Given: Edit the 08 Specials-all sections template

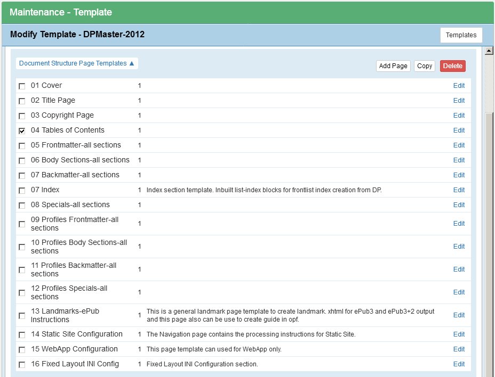Looking at the screenshot, I should pos(459,204).
